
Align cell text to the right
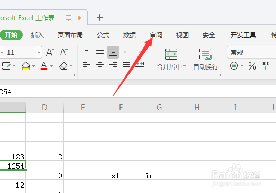tap(113, 66)
